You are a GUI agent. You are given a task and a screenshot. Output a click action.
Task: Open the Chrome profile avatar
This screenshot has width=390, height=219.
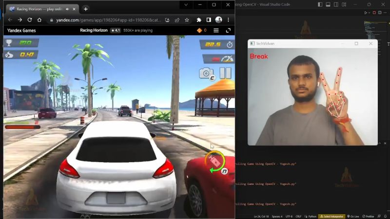tap(218, 19)
